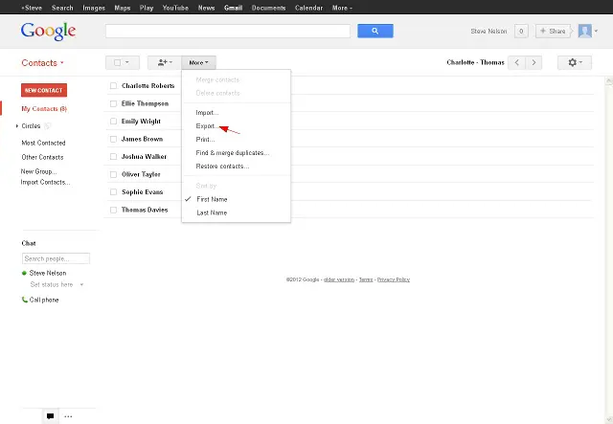Open YouTube in top bar
The width and height of the screenshot is (613, 424).
click(x=175, y=8)
